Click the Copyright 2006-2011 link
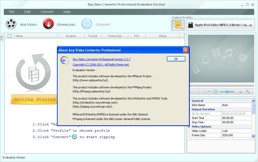The image size is (258, 162). [x=101, y=65]
